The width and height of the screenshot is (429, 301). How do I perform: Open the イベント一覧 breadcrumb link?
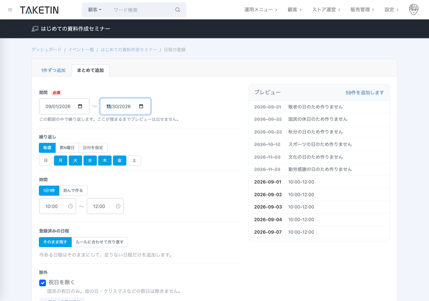click(x=81, y=50)
